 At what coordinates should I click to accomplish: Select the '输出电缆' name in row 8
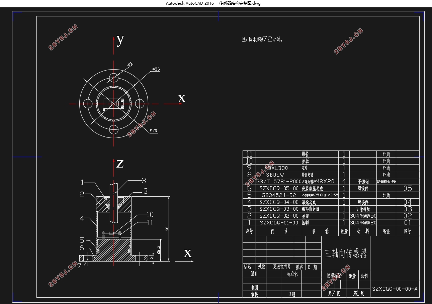point(308,175)
